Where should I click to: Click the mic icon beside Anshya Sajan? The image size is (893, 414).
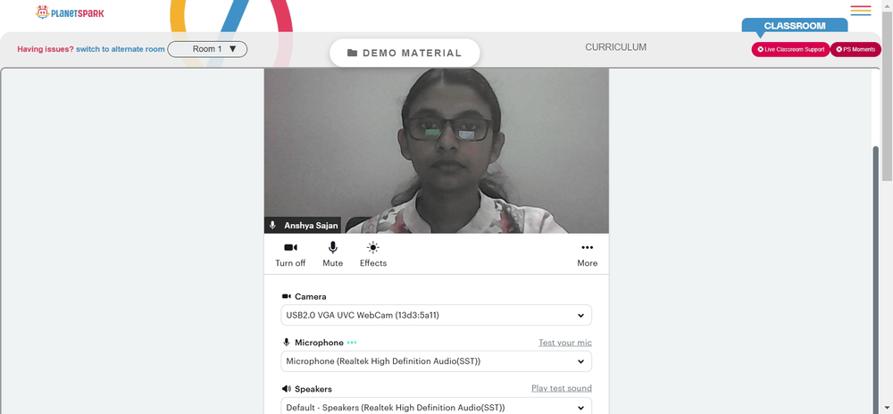pos(272,225)
